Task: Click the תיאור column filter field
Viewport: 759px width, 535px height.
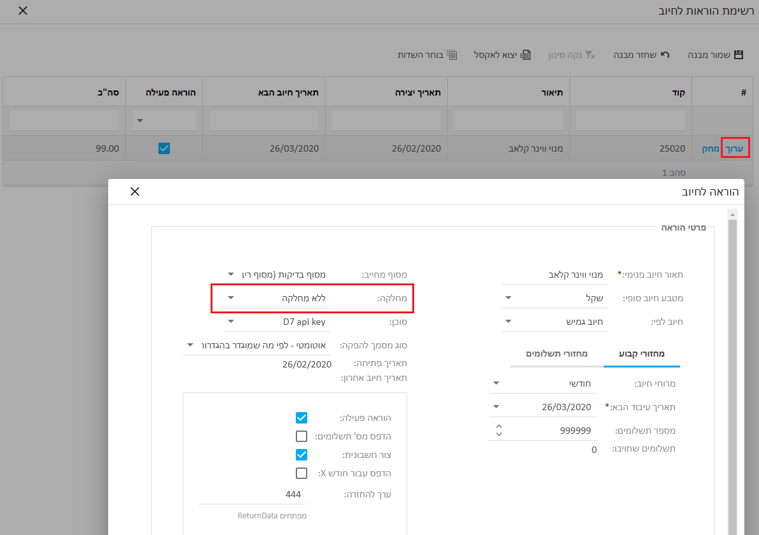Action: (508, 120)
